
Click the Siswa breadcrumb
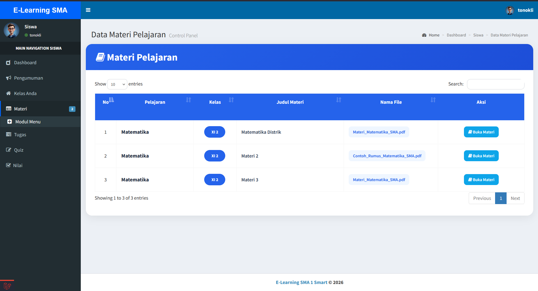(478, 35)
